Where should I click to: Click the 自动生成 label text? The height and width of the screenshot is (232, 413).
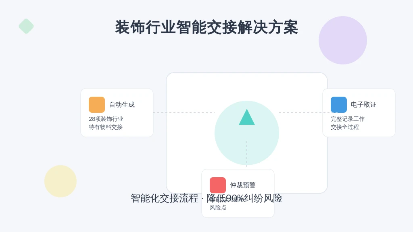pos(122,105)
